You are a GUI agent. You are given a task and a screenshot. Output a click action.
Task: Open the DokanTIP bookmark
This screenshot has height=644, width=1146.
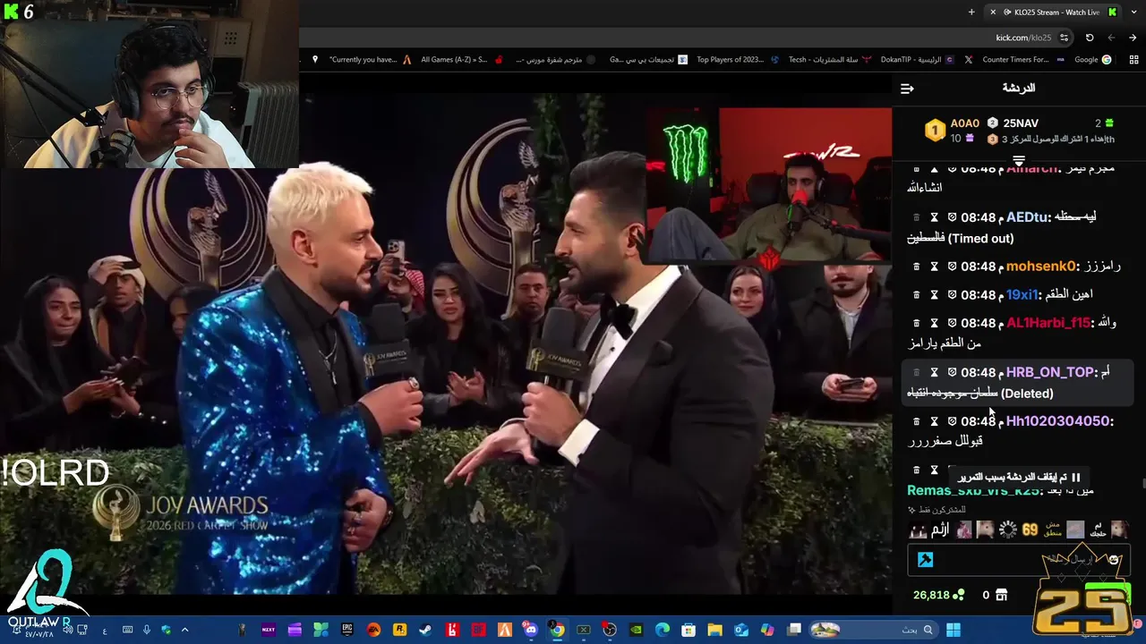tap(917, 60)
